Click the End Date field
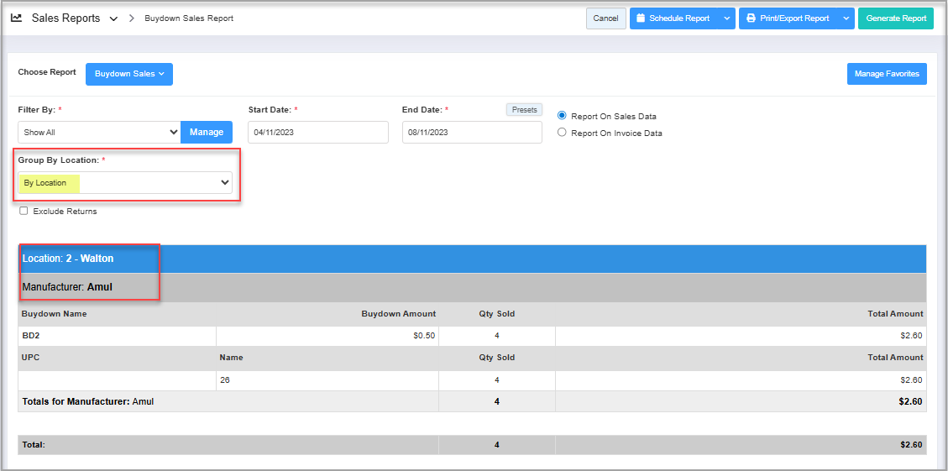948x471 pixels. coord(471,133)
